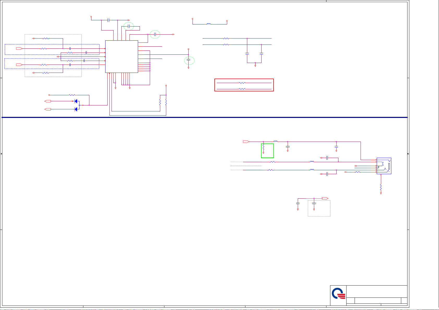Select the green-circled capacitor directly above the IC
The image size is (439, 310).
[129, 26]
